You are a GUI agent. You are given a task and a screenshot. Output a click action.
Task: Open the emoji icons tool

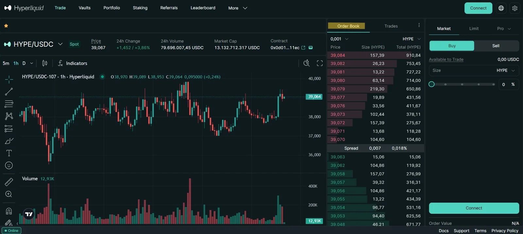[x=9, y=165]
